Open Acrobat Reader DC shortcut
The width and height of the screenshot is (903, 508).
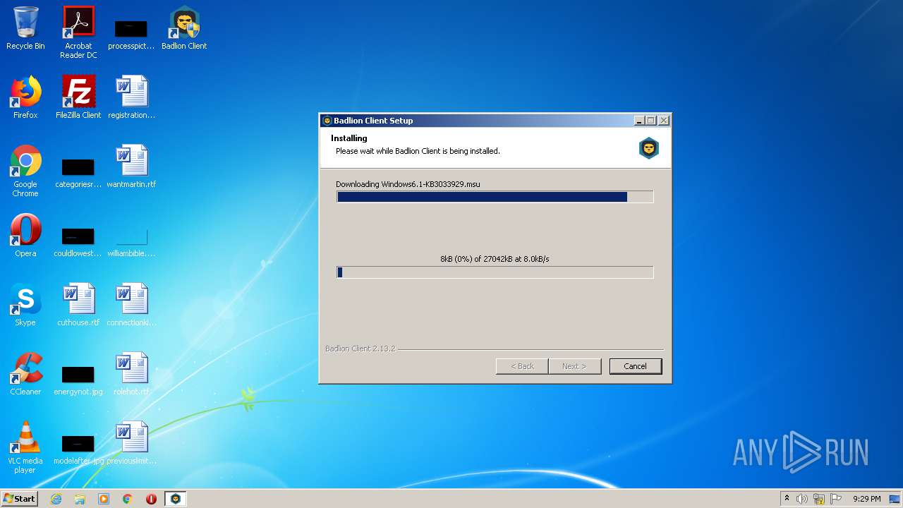(x=78, y=32)
